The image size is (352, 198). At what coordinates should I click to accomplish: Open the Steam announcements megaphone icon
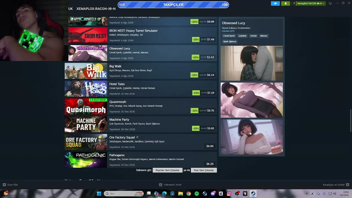pyautogui.click(x=275, y=4)
